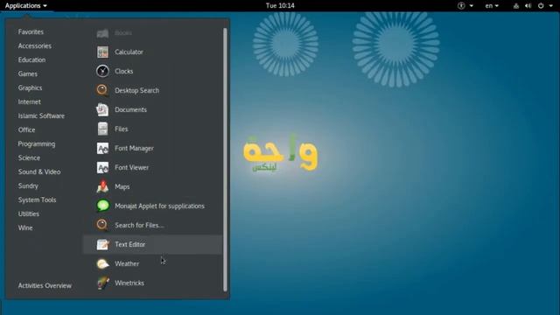Click the Font Manager icon

pos(103,148)
